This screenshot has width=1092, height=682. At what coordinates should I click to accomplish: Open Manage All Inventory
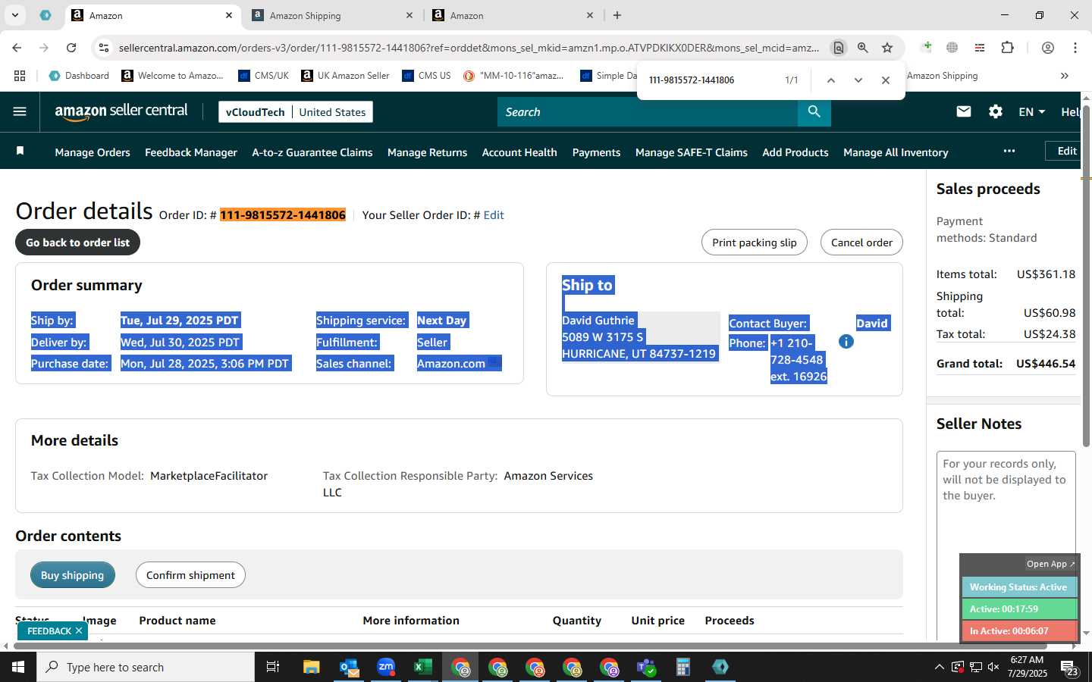coord(896,152)
